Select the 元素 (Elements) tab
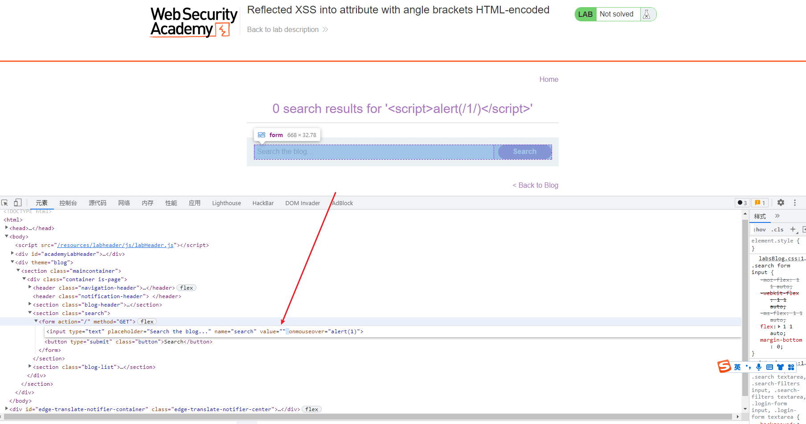Image resolution: width=806 pixels, height=424 pixels. click(41, 203)
